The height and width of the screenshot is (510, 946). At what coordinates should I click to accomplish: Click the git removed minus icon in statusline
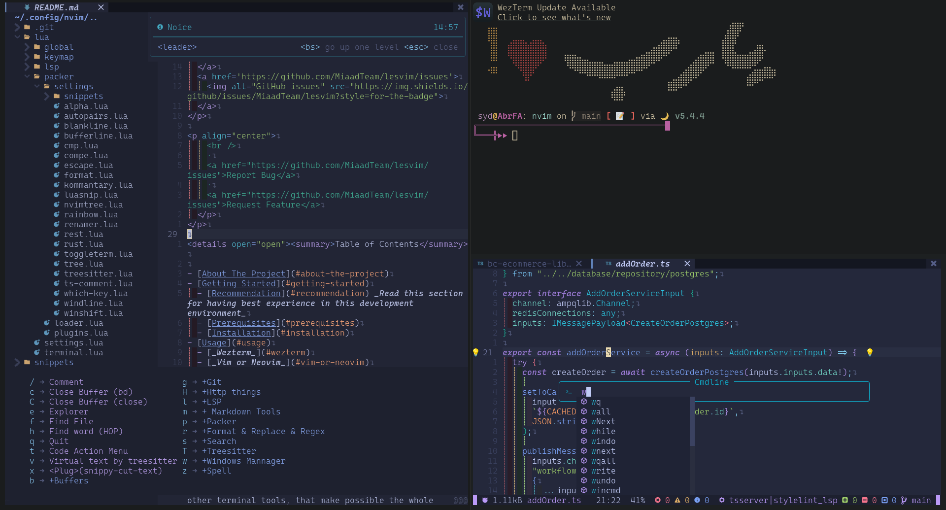865,500
